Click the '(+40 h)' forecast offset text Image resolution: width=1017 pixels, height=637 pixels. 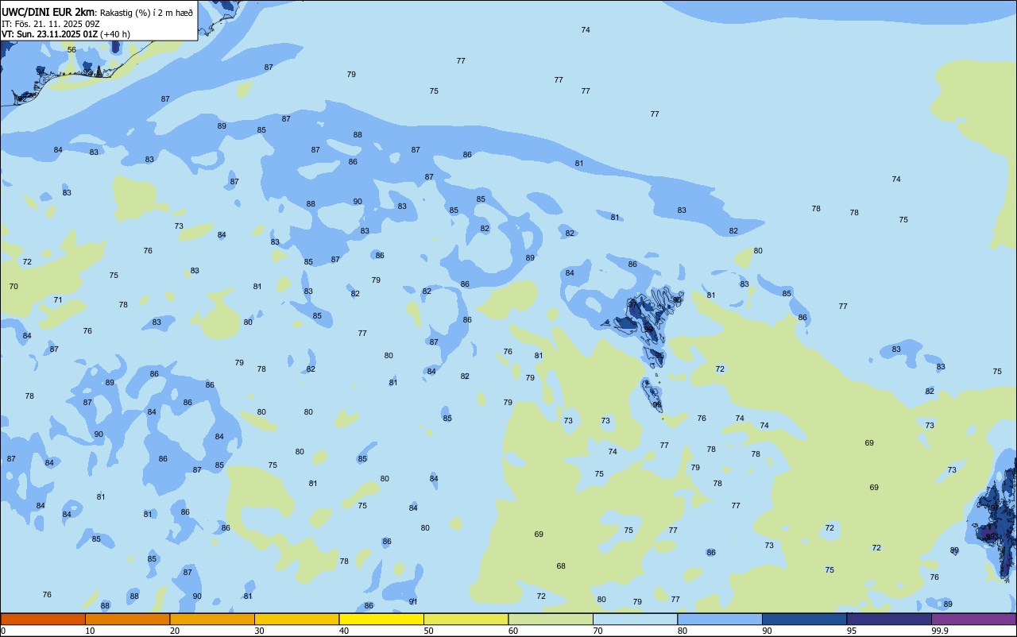(x=115, y=34)
